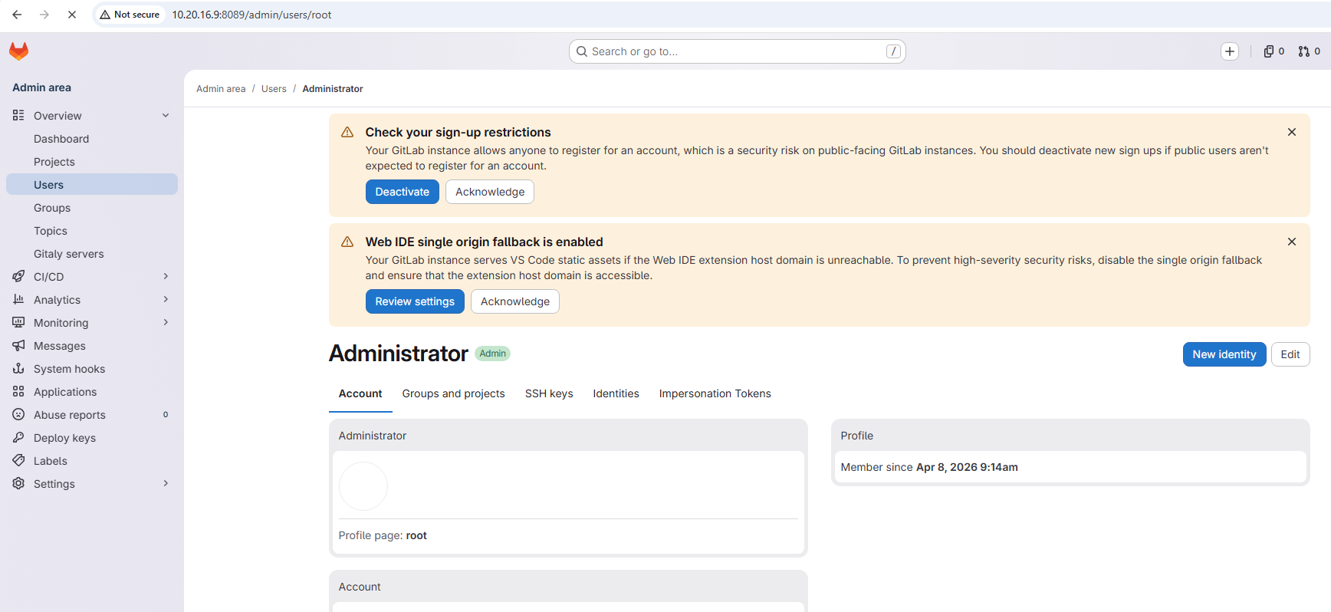This screenshot has width=1331, height=612.
Task: Click the System hooks anchor icon
Action: point(18,368)
